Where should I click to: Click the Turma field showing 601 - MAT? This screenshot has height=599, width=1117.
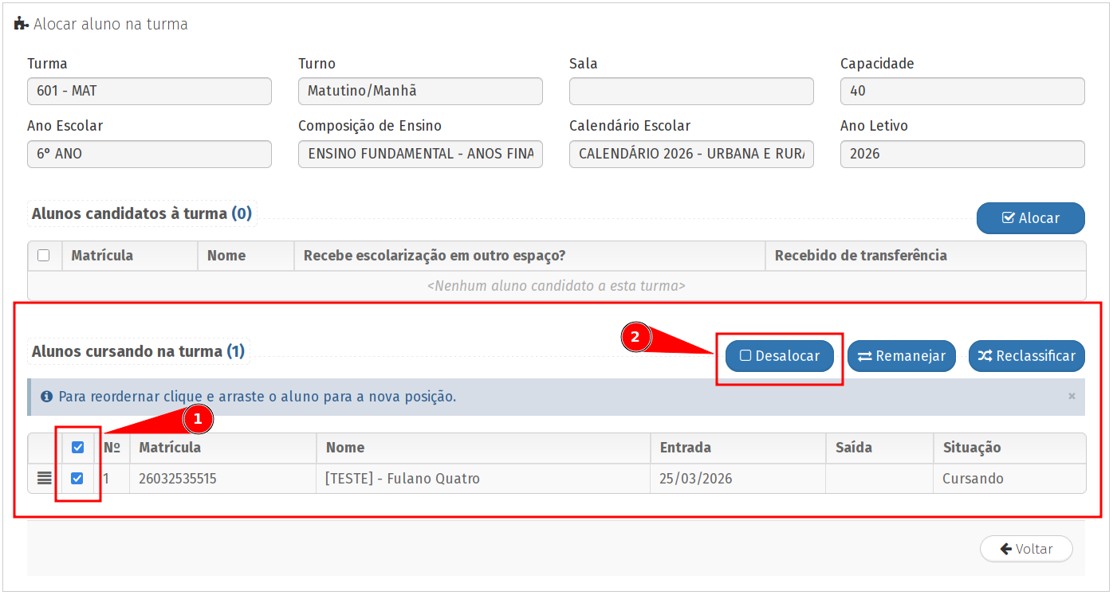pos(149,91)
